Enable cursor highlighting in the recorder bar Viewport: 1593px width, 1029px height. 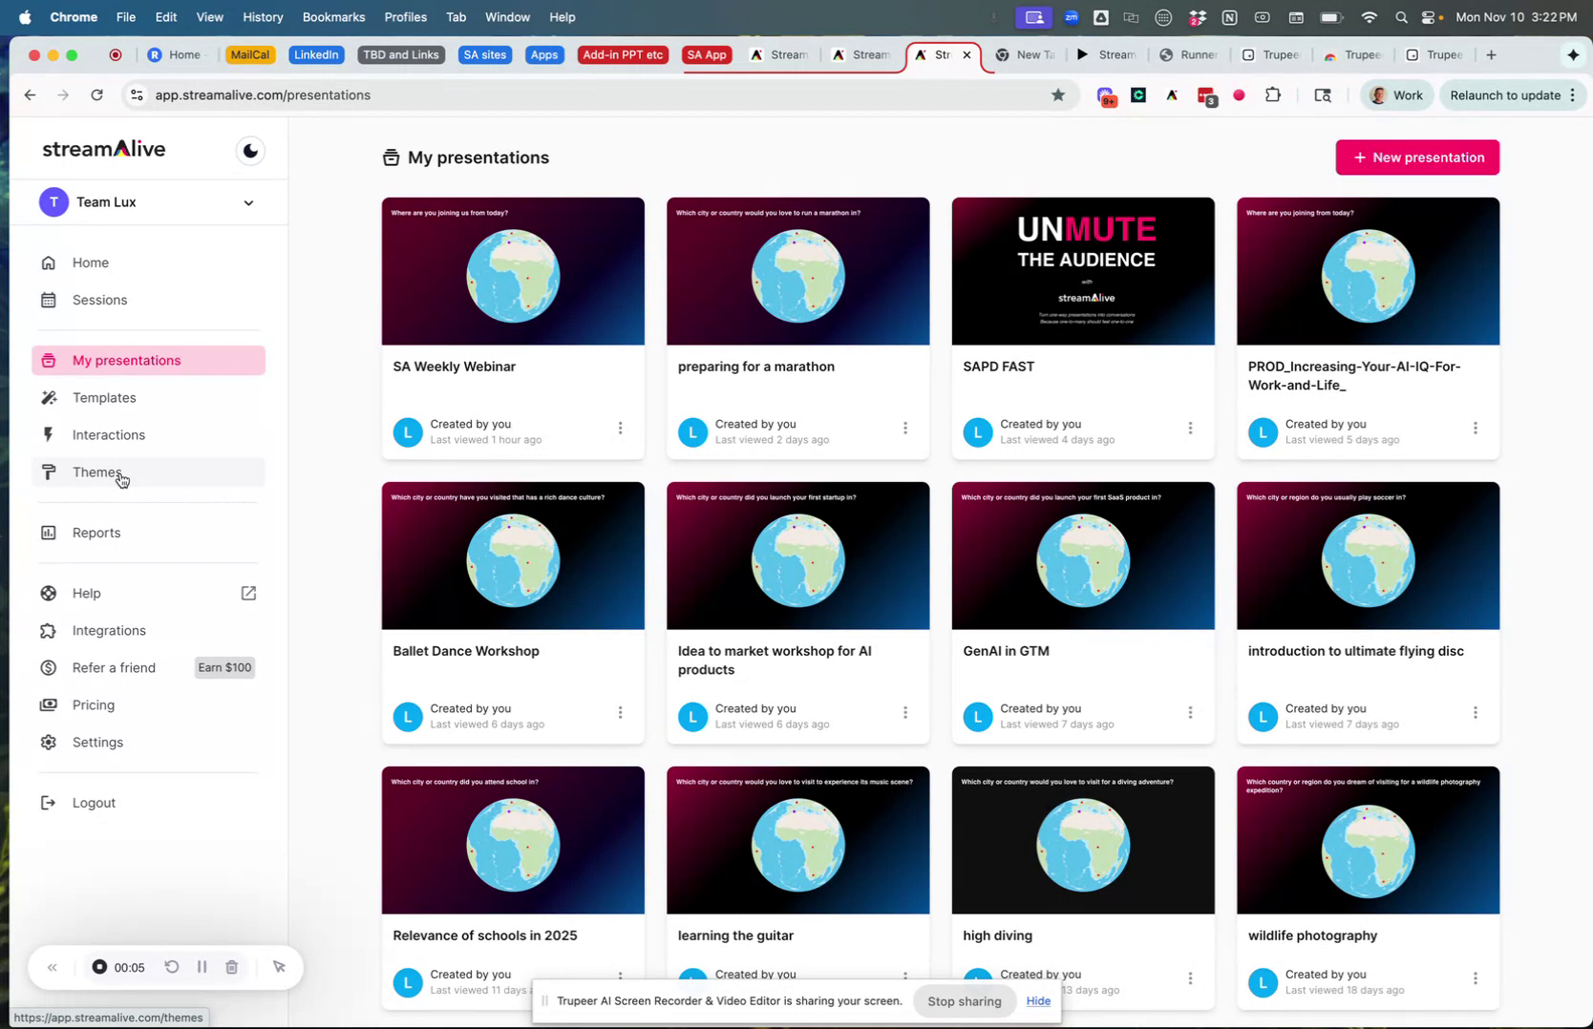point(279,967)
